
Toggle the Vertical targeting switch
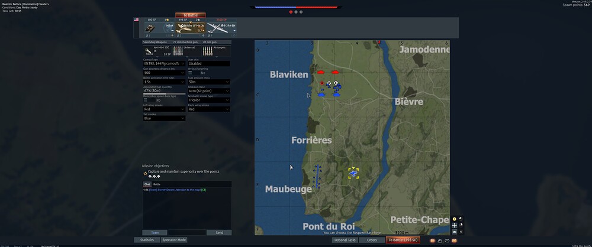pos(191,73)
